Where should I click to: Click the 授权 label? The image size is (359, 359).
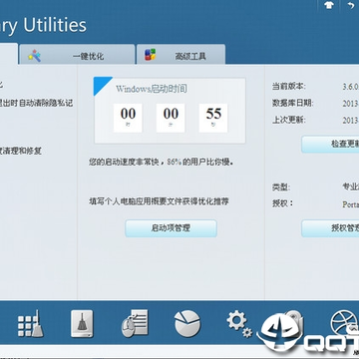[x=283, y=203]
